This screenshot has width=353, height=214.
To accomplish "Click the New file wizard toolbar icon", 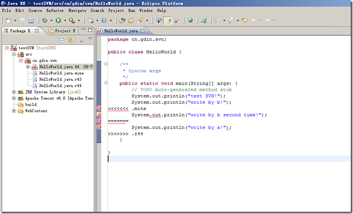I will click(x=8, y=20).
